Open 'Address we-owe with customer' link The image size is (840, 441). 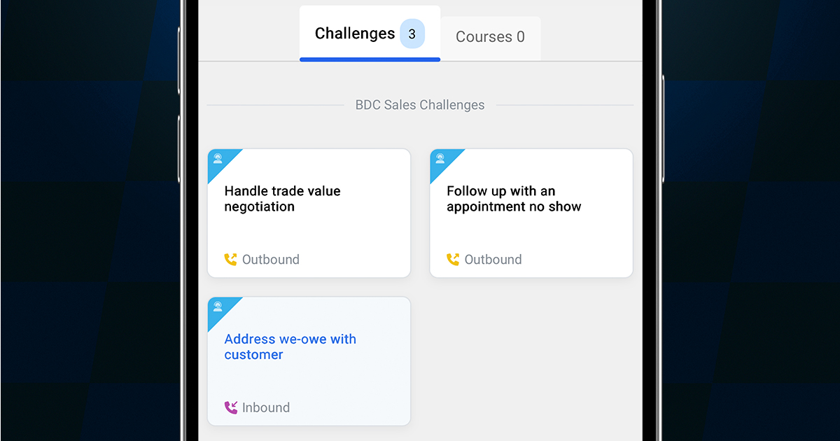(x=290, y=346)
